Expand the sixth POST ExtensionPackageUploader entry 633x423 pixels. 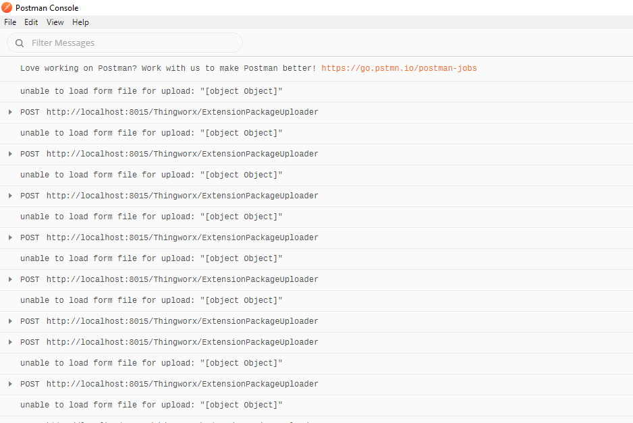(9, 321)
